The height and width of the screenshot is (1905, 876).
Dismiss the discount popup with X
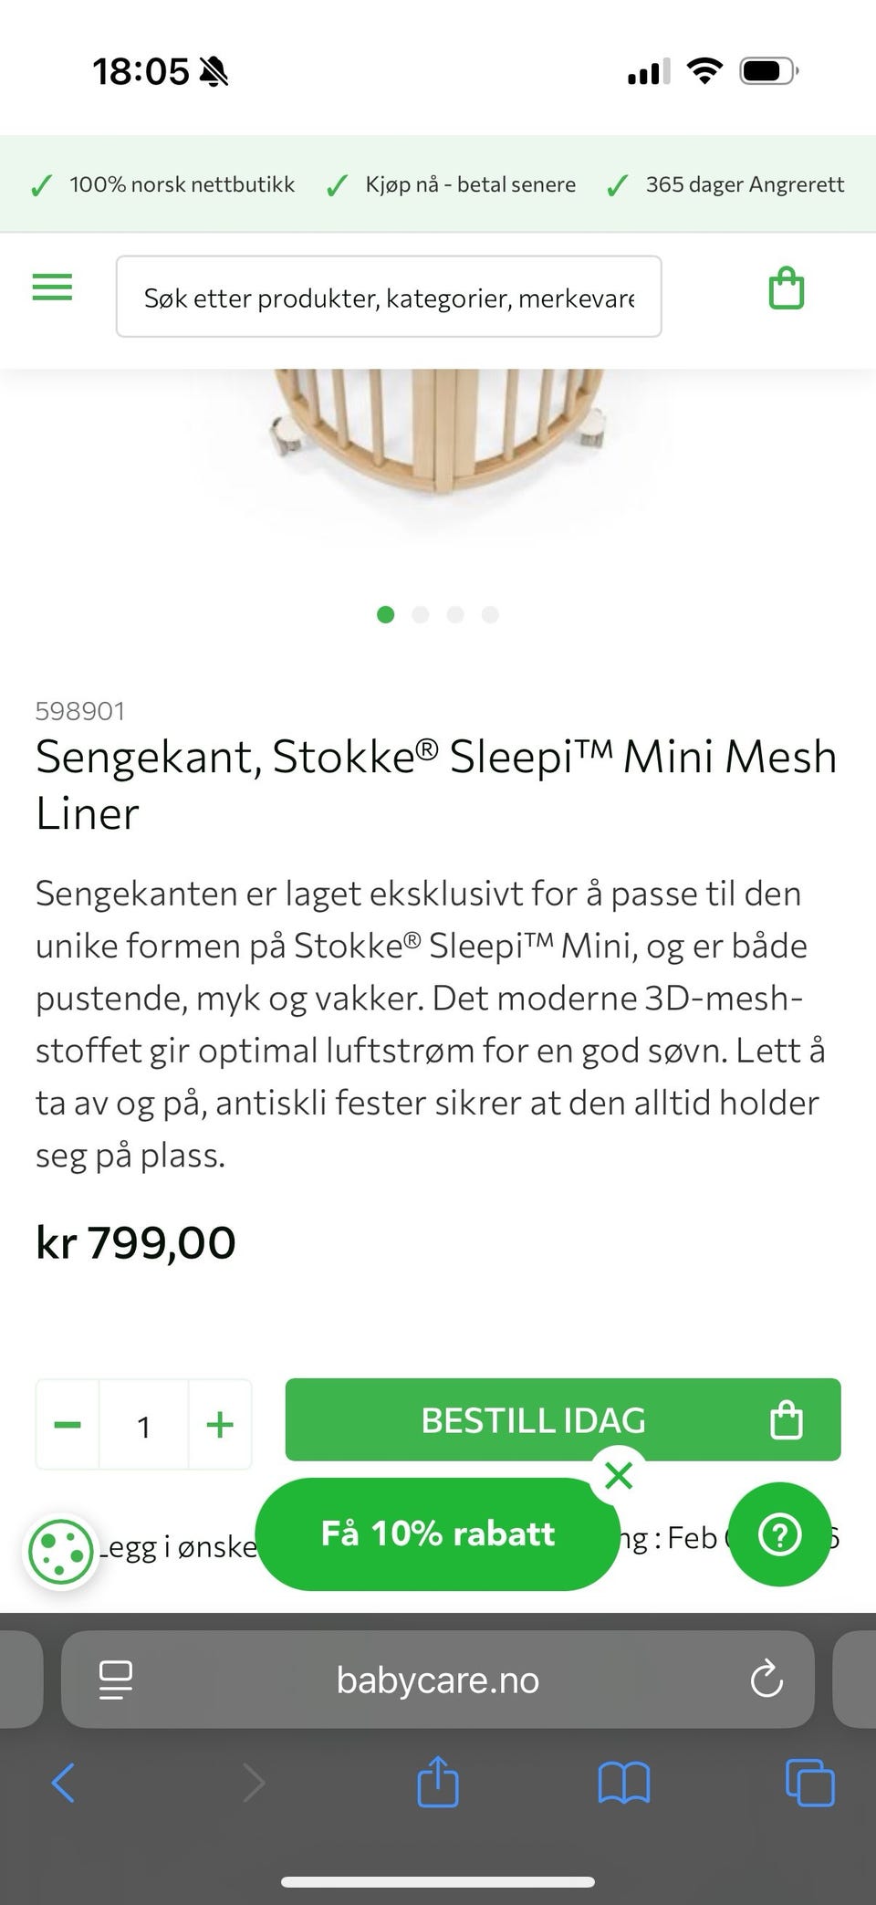pyautogui.click(x=619, y=1476)
